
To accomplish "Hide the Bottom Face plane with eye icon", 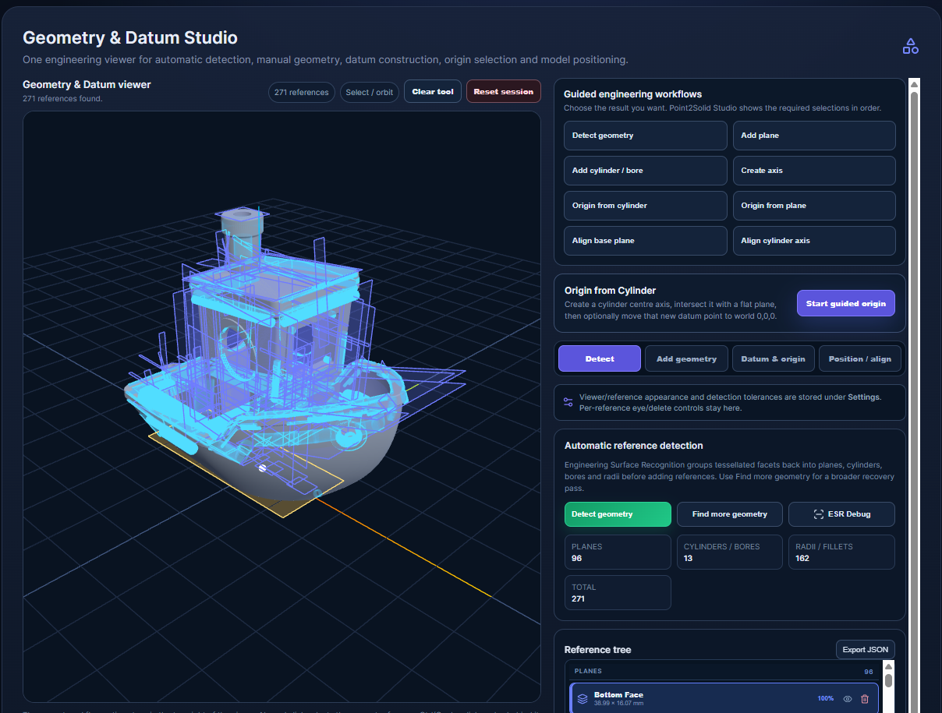I will [848, 699].
